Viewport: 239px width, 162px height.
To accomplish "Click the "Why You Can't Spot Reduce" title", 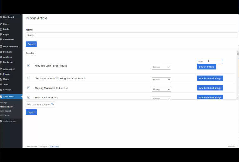I will 51,66.
